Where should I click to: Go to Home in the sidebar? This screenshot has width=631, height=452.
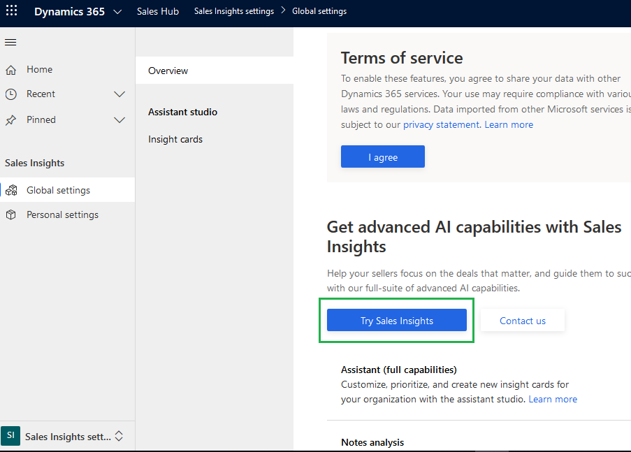[x=67, y=70]
